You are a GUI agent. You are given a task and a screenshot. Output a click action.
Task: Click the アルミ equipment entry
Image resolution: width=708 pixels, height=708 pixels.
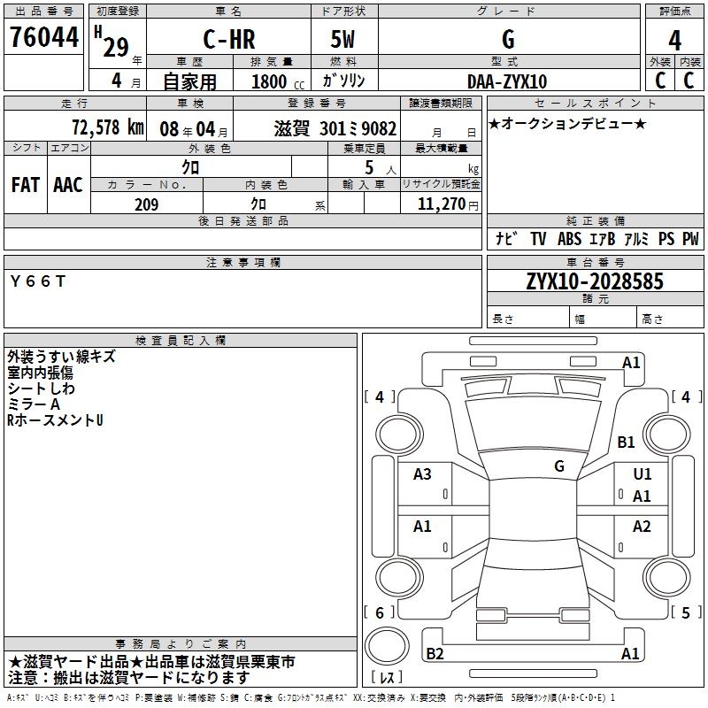pyautogui.click(x=636, y=239)
